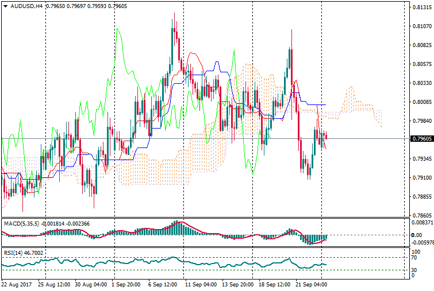
Task: Click the 0.79100 price axis label
Action: point(422,178)
